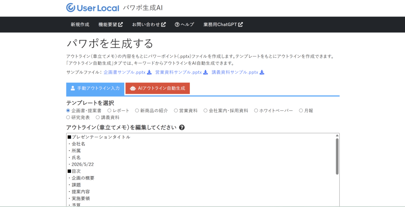Click scroll-up arrow of the outline textarea
Viewport: 405px width, 207px height.
click(x=337, y=136)
